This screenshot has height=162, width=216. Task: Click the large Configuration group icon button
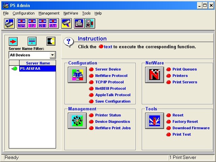coord(77,75)
